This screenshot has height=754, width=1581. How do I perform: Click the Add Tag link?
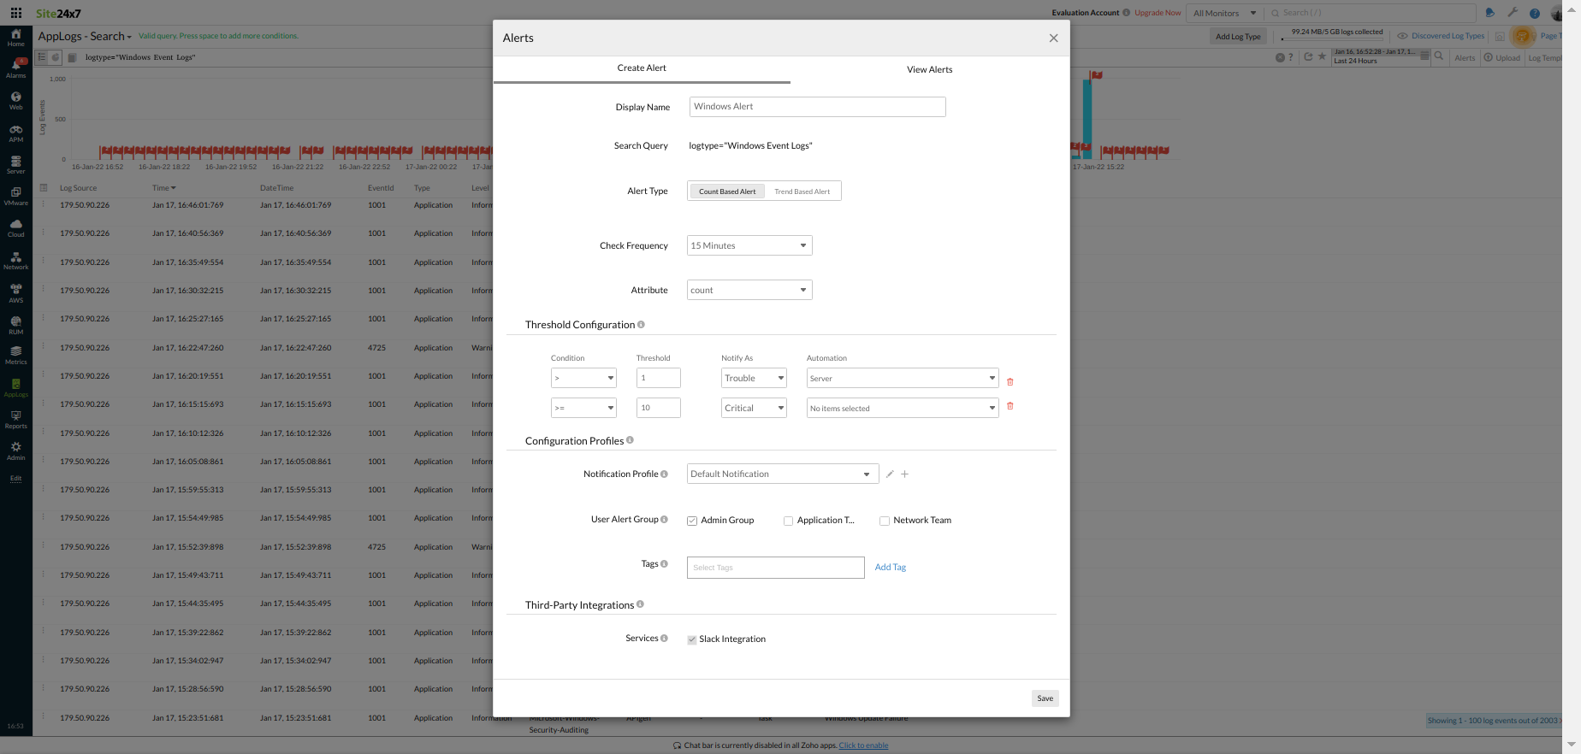pos(890,568)
